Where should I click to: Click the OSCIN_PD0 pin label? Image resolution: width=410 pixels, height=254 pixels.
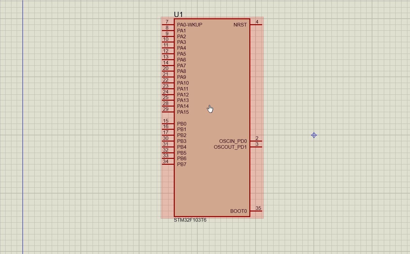click(233, 141)
